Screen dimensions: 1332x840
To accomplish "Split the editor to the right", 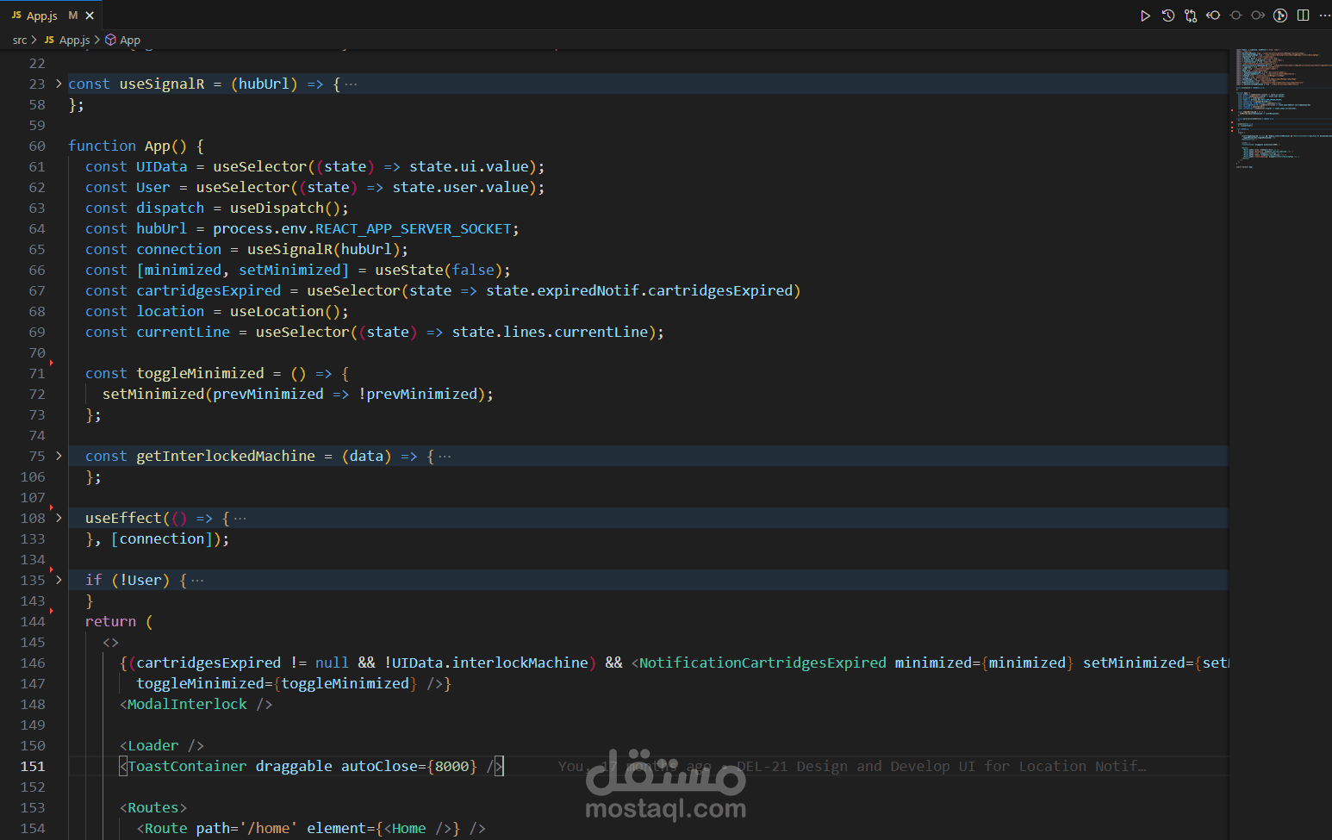I will coord(1303,16).
